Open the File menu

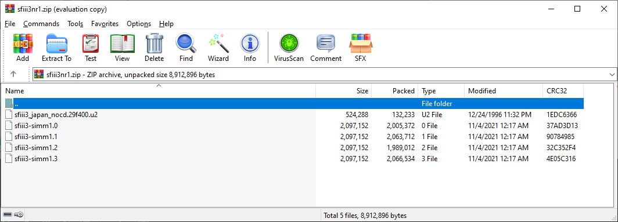10,24
